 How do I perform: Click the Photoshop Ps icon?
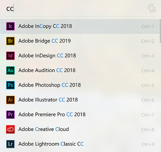10,85
